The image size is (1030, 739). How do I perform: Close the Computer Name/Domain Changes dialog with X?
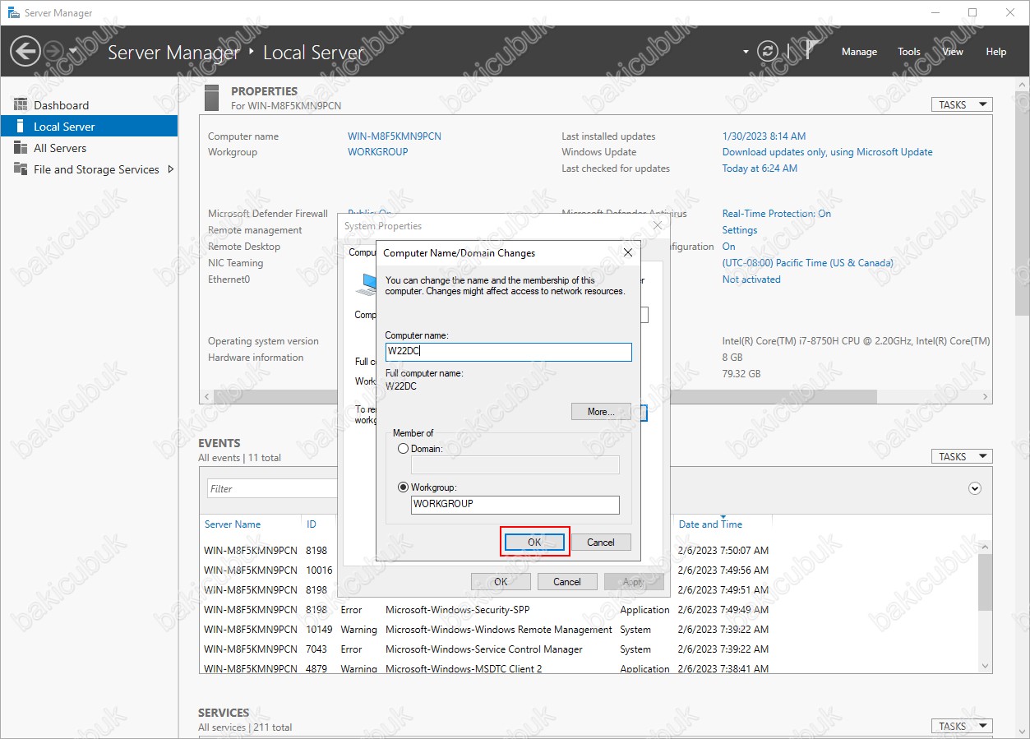pyautogui.click(x=628, y=253)
